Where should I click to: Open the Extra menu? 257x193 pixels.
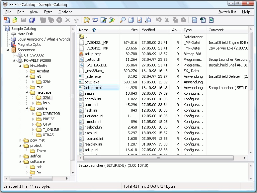(48, 12)
